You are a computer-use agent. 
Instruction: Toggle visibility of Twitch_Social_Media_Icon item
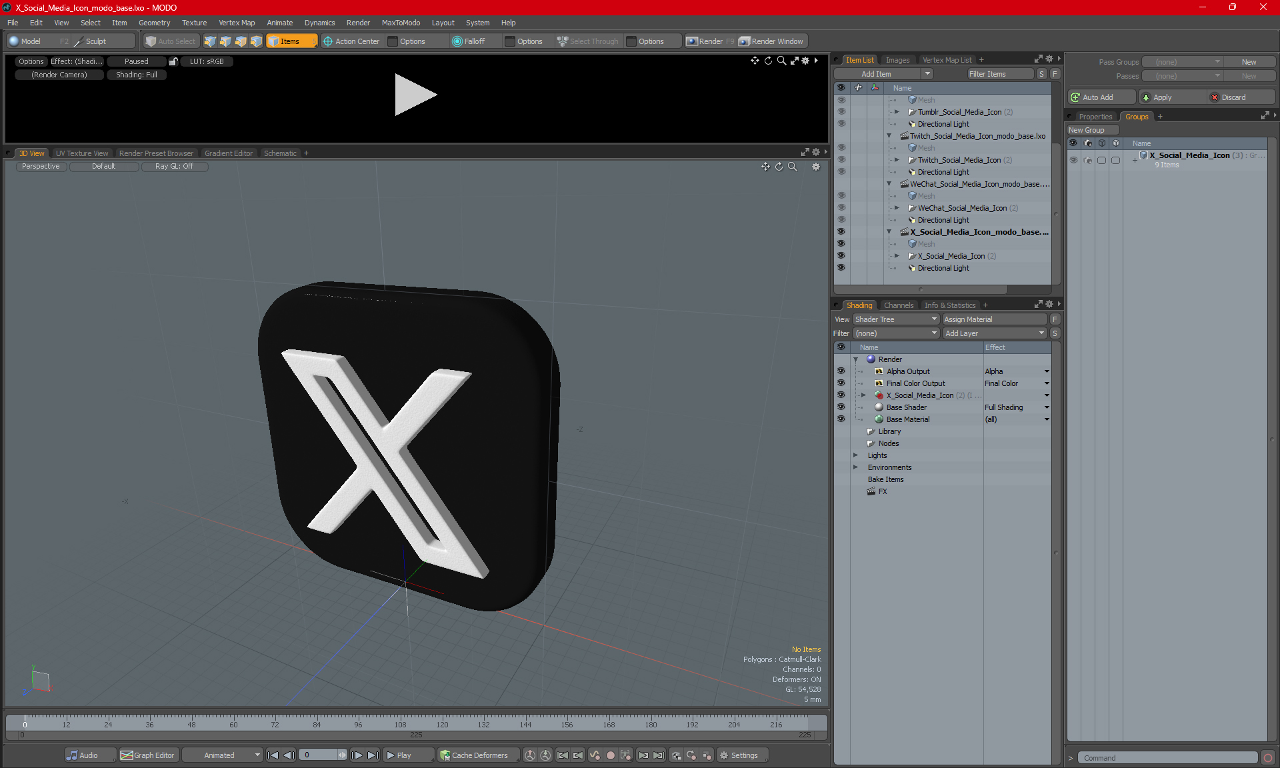click(x=841, y=160)
